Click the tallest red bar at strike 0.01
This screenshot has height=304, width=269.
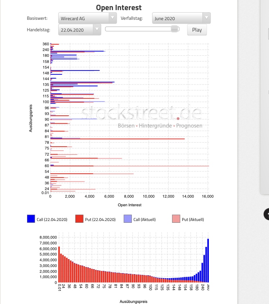coord(59,264)
